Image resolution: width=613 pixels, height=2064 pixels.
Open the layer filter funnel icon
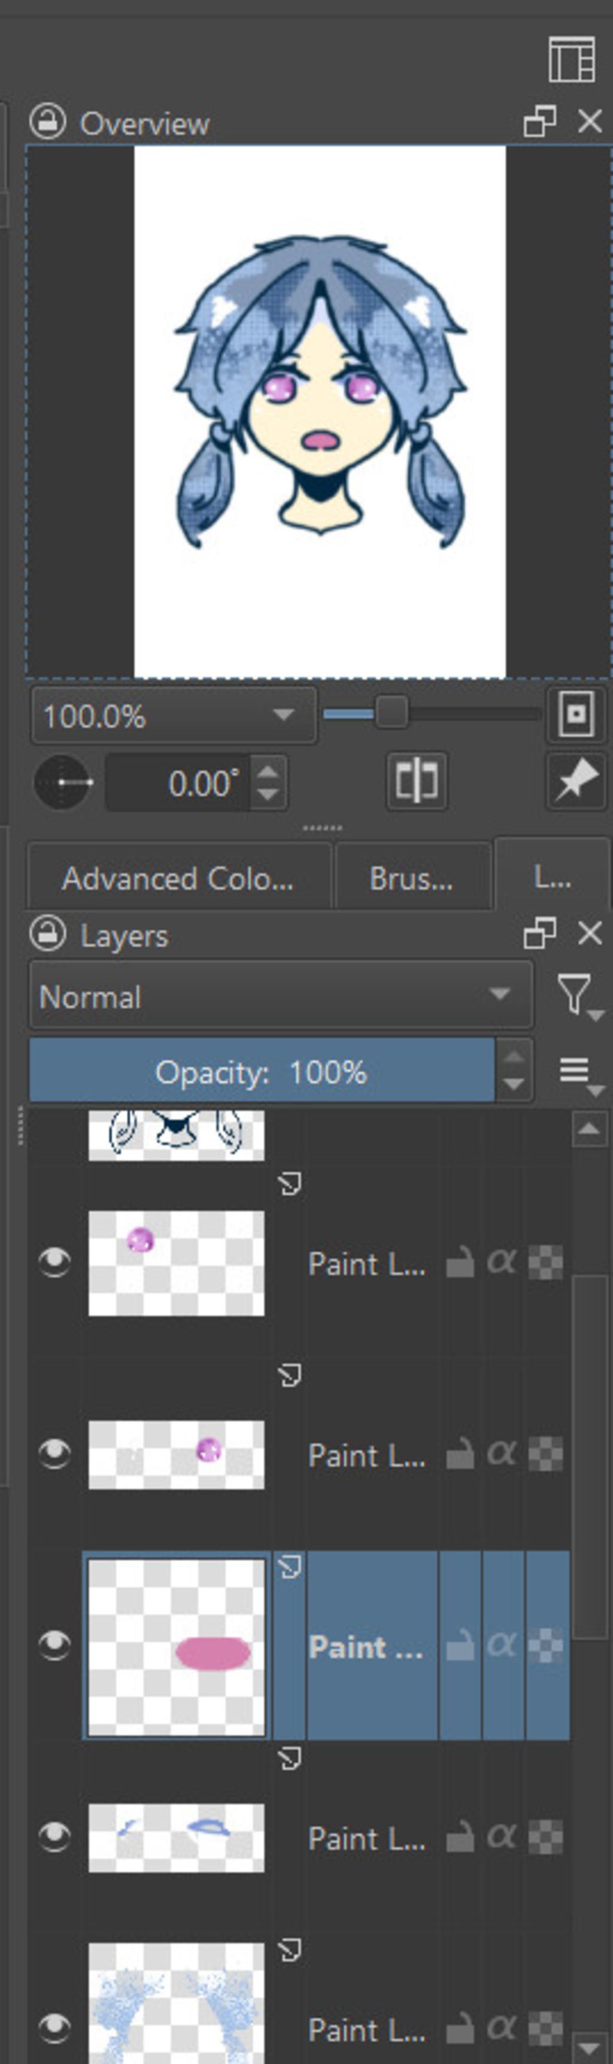(x=576, y=996)
